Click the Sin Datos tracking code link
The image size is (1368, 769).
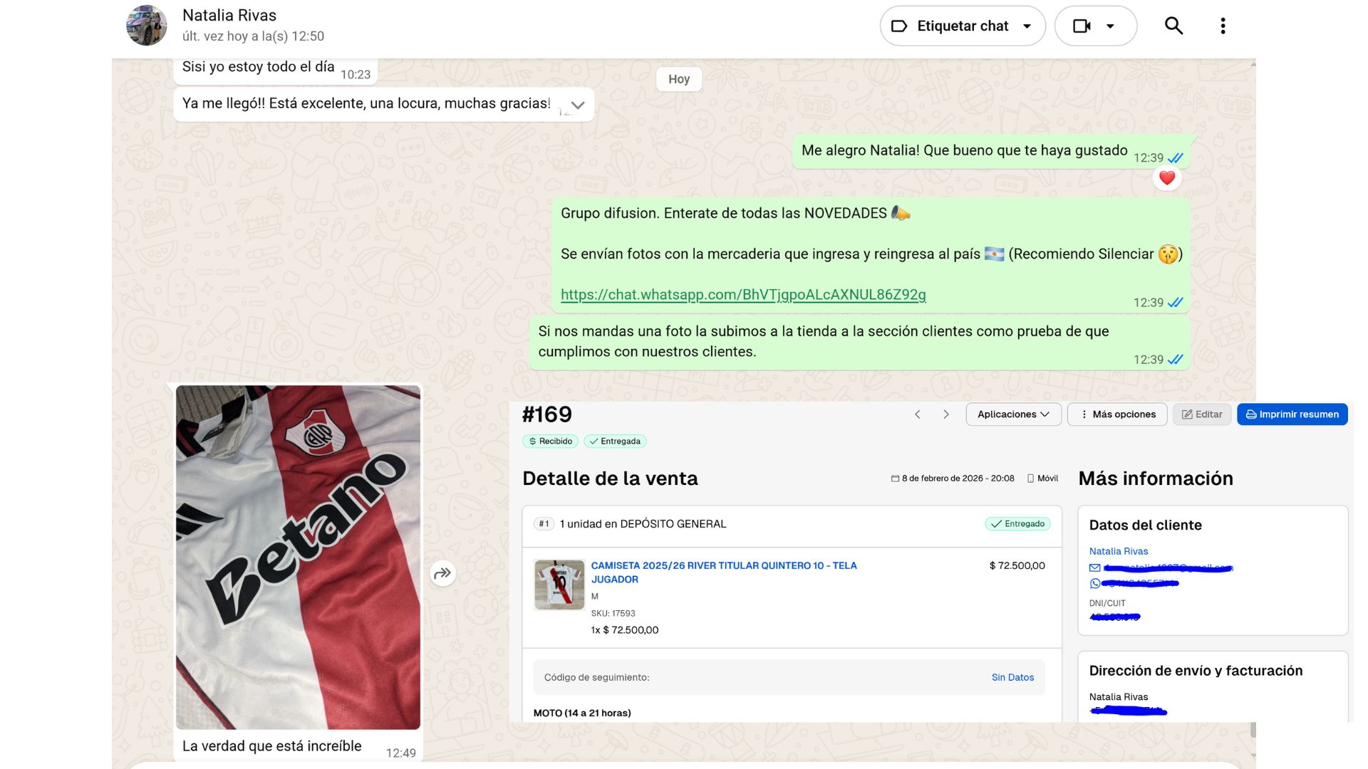1012,677
